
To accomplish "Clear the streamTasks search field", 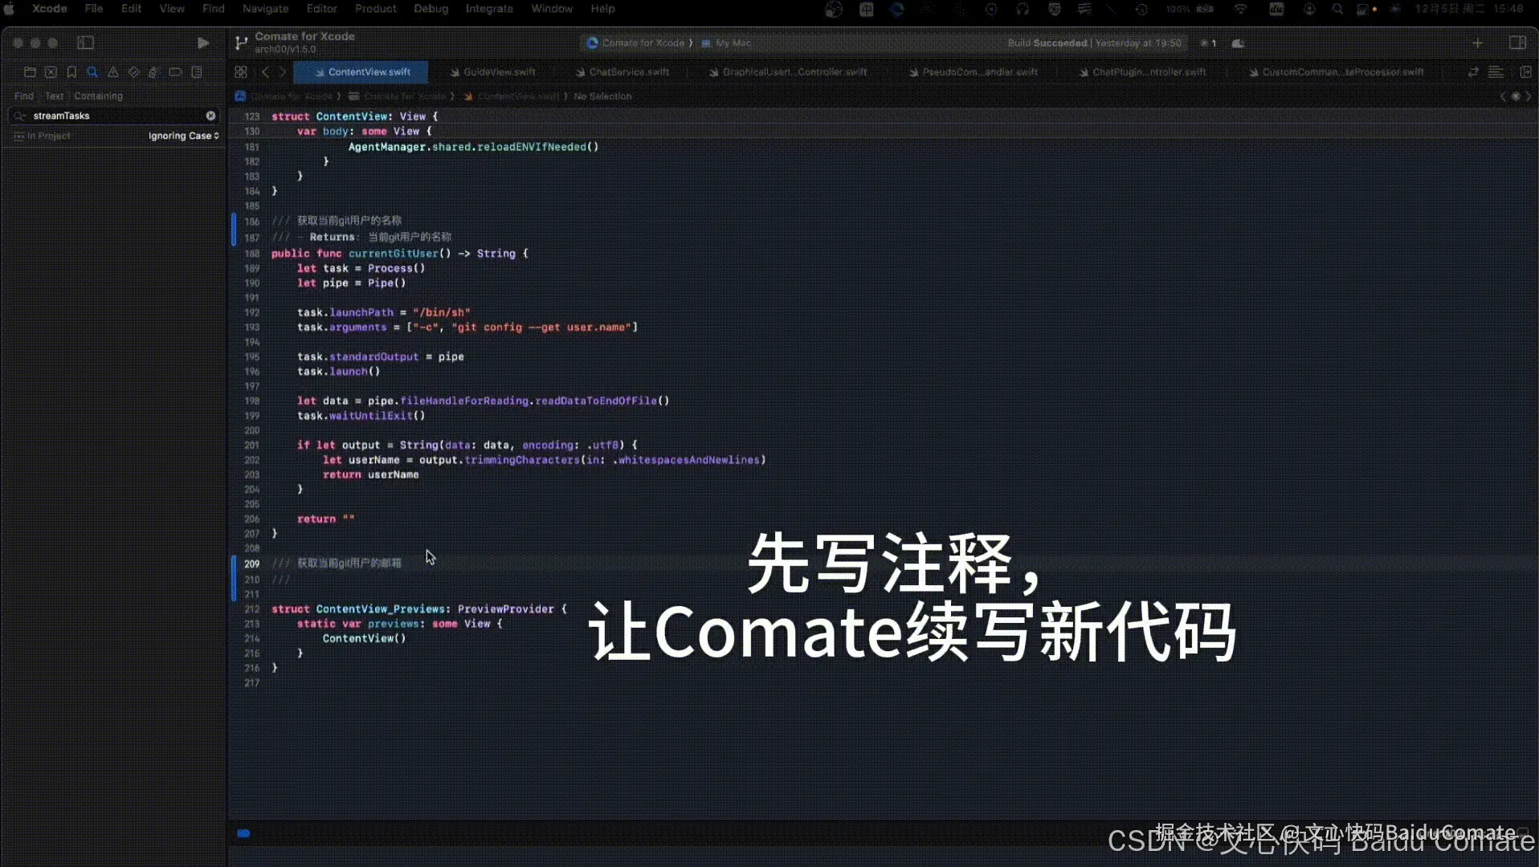I will pyautogui.click(x=210, y=116).
